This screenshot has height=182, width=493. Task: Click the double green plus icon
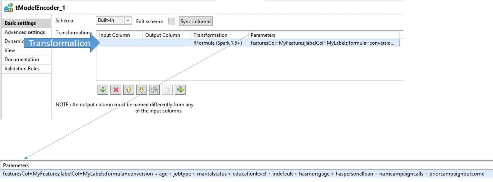click(x=180, y=90)
